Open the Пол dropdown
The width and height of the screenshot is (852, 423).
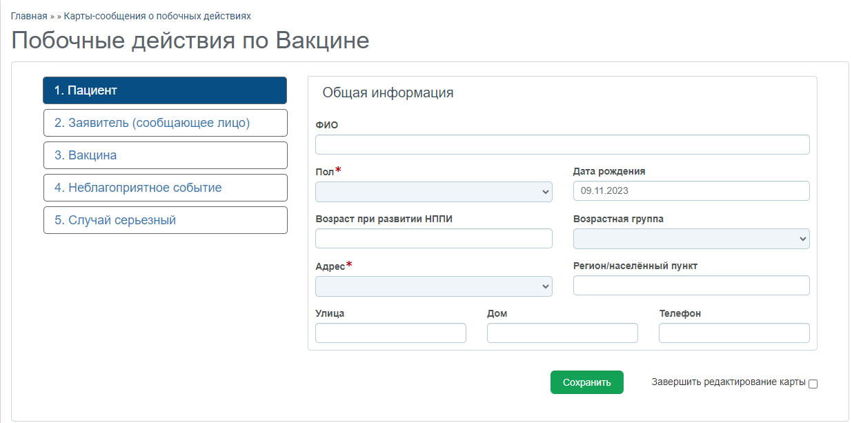[x=433, y=192]
